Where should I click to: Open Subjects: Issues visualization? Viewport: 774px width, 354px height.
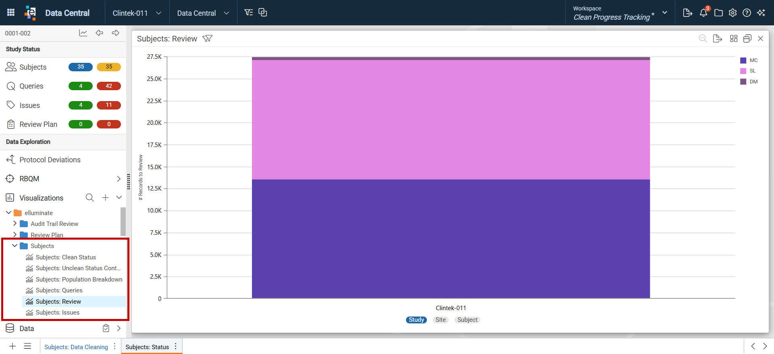click(57, 313)
